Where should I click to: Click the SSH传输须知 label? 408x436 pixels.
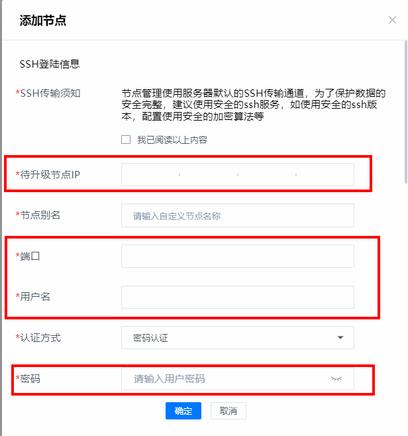50,93
